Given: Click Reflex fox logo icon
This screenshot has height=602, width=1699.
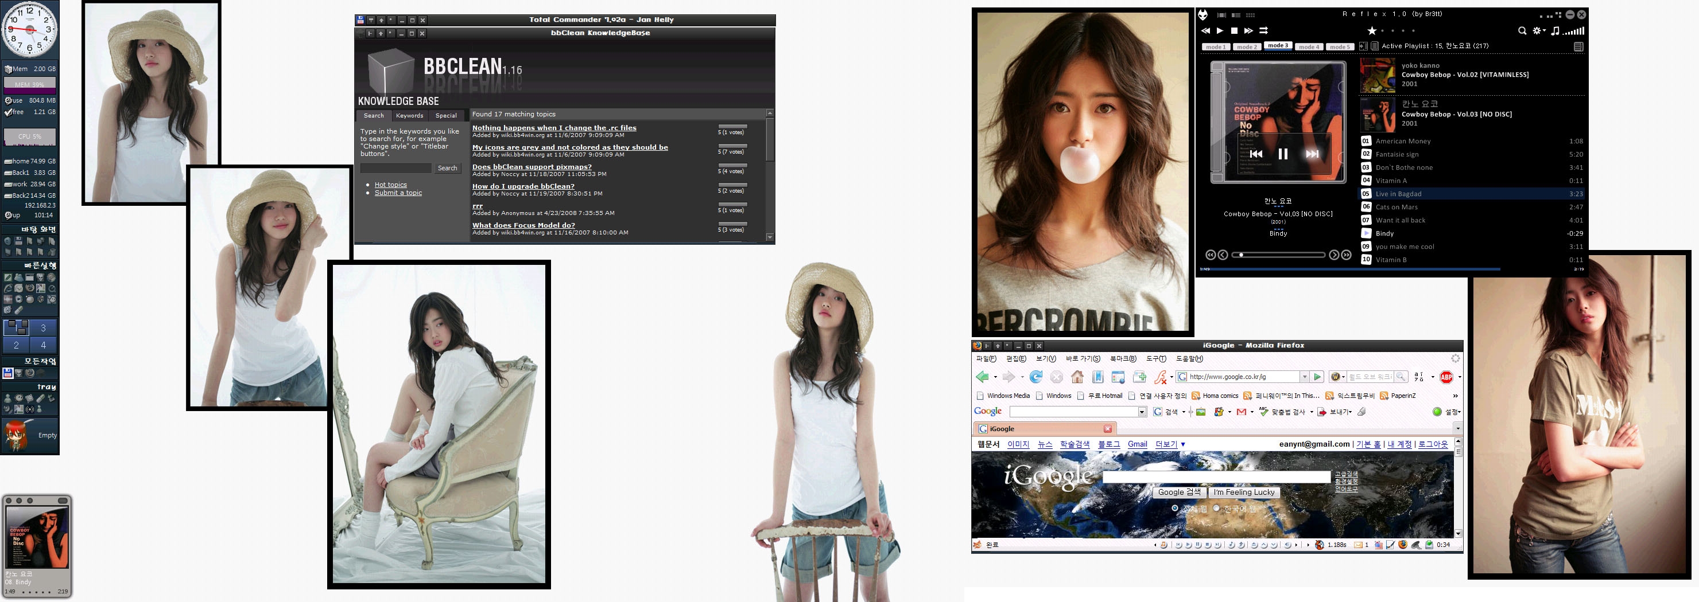Looking at the screenshot, I should (x=1203, y=14).
